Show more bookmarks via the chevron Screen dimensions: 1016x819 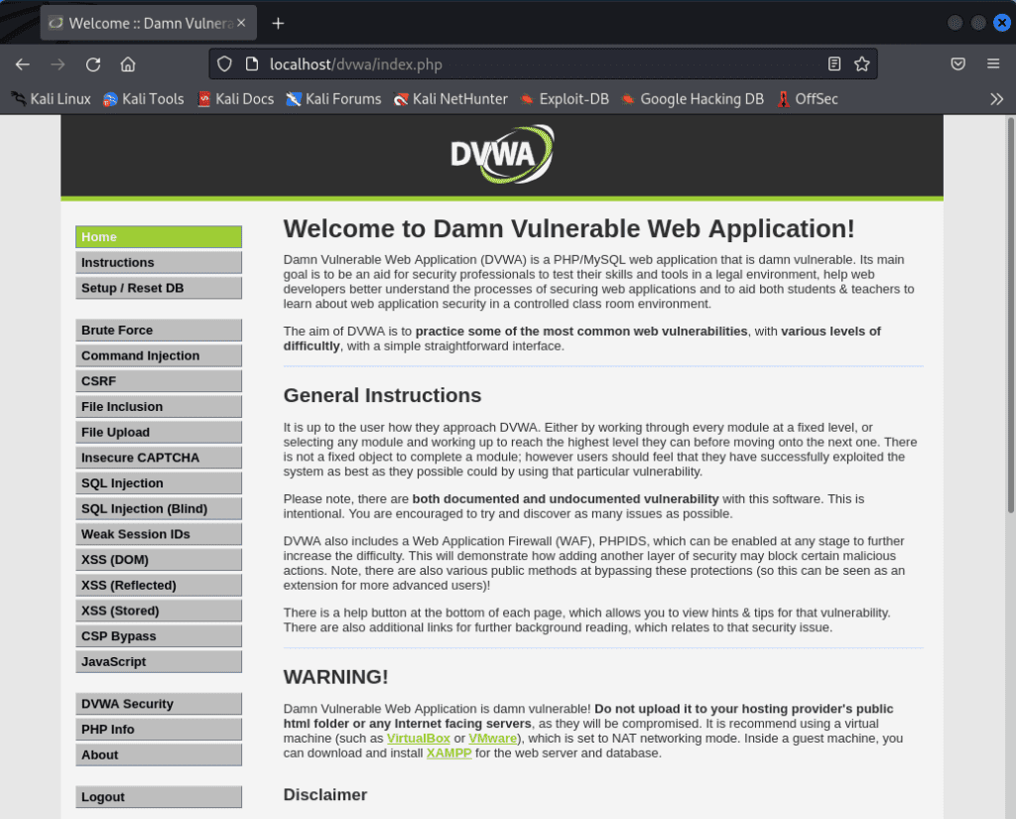[x=996, y=99]
